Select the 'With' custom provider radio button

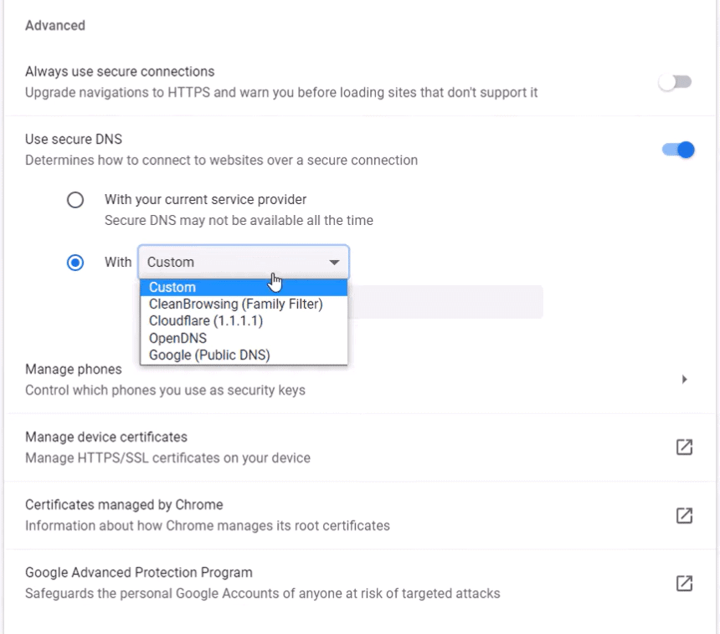tap(75, 263)
